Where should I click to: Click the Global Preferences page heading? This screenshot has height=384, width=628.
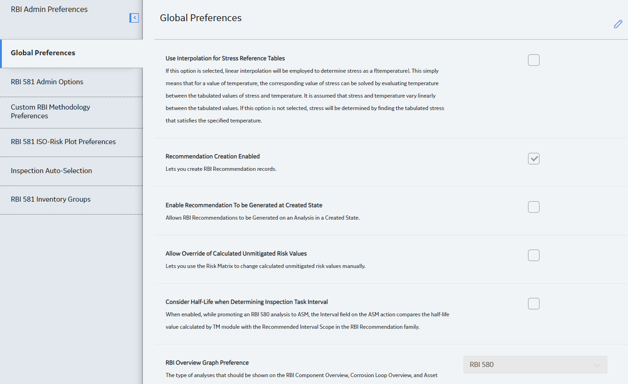coord(201,18)
